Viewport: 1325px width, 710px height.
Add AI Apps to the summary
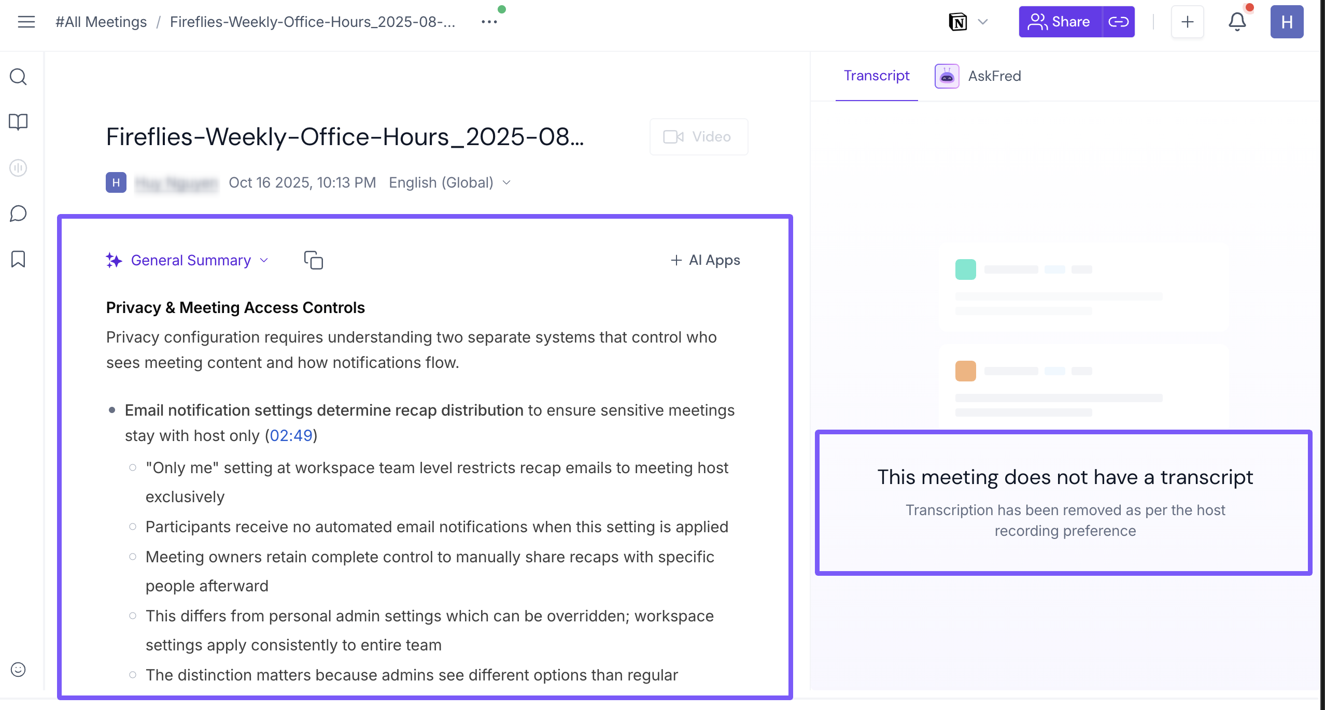pos(705,260)
